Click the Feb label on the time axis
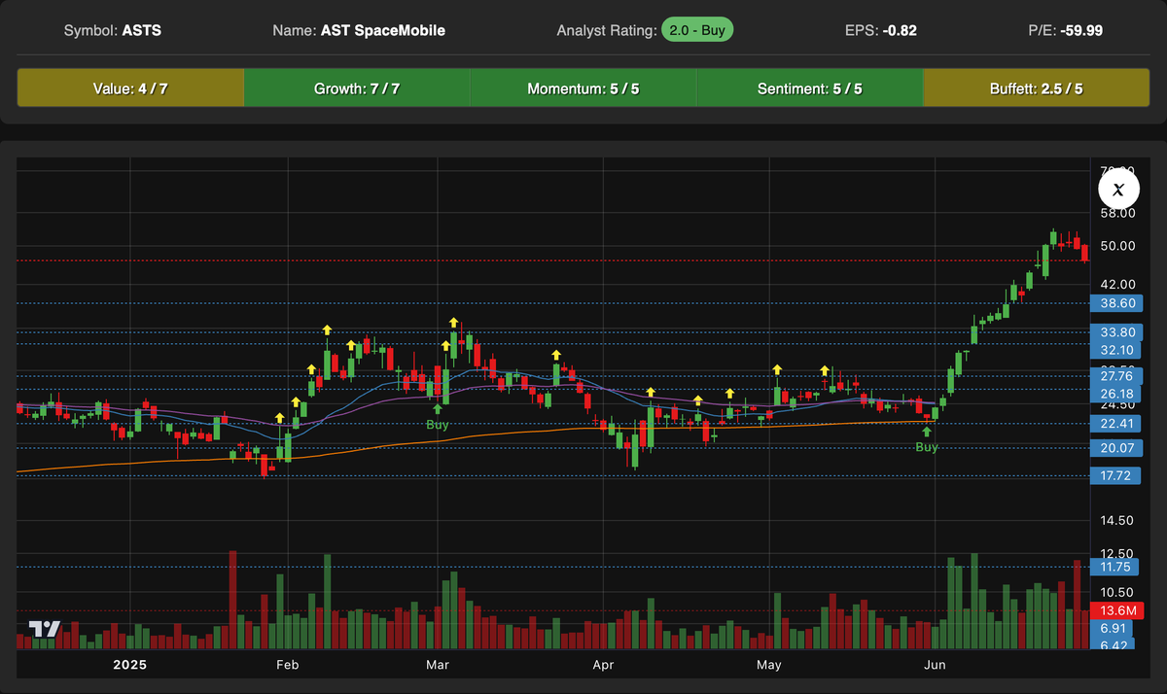This screenshot has width=1167, height=694. (x=287, y=665)
